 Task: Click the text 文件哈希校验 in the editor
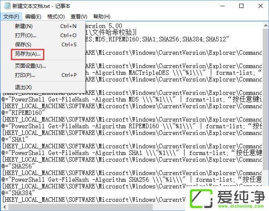pyautogui.click(x=112, y=33)
